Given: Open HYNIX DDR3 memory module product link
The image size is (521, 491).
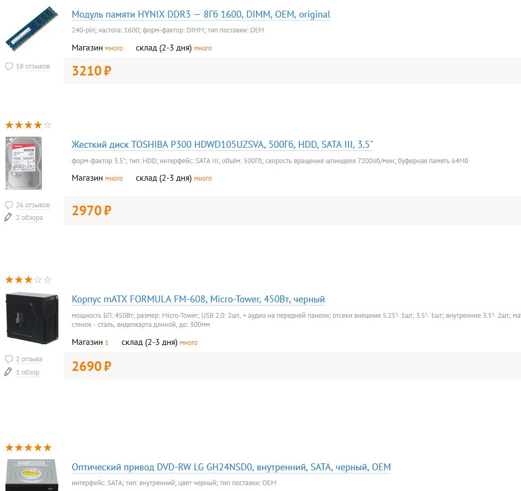Looking at the screenshot, I should (x=201, y=14).
